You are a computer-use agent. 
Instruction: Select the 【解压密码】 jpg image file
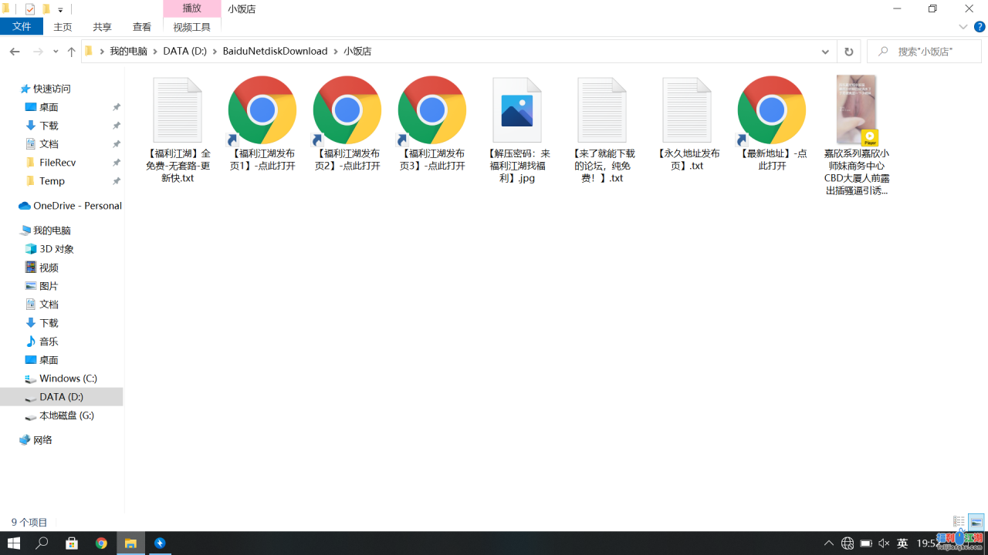(x=516, y=110)
